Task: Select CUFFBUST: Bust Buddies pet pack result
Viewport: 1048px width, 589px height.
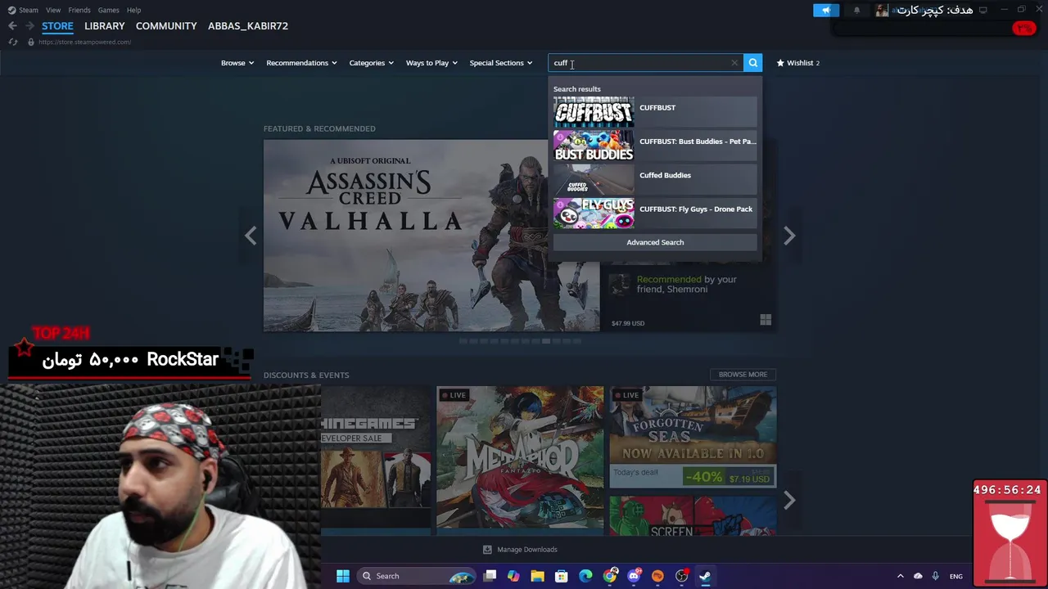Action: [655, 146]
